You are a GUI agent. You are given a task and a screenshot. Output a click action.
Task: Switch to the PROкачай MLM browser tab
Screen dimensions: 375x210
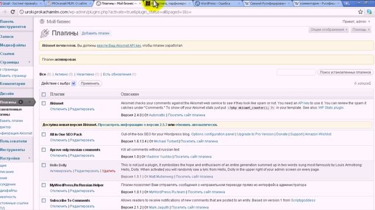click(69, 3)
